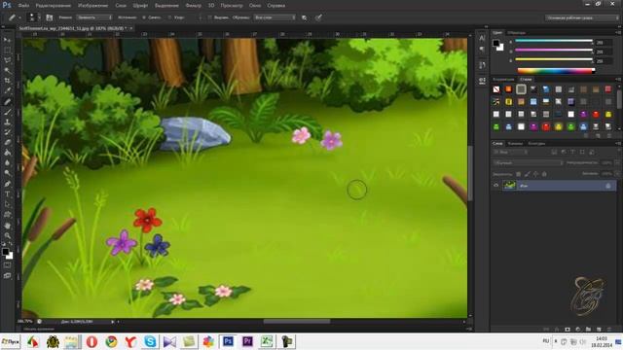Open the Paragraph panel icon
The image size is (623, 350).
[482, 49]
